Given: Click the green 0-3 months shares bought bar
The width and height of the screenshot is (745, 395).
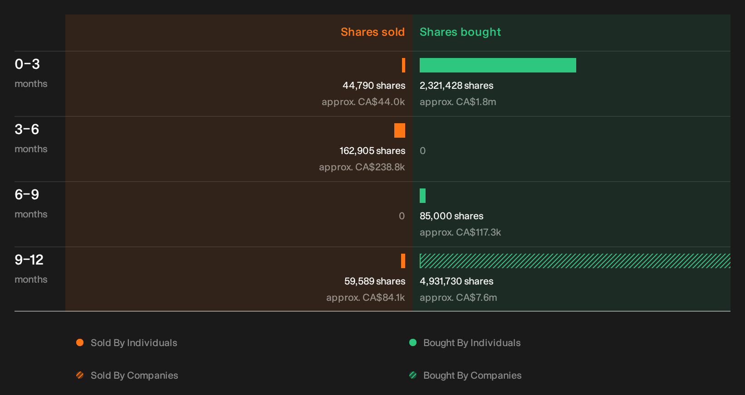Looking at the screenshot, I should click(498, 65).
